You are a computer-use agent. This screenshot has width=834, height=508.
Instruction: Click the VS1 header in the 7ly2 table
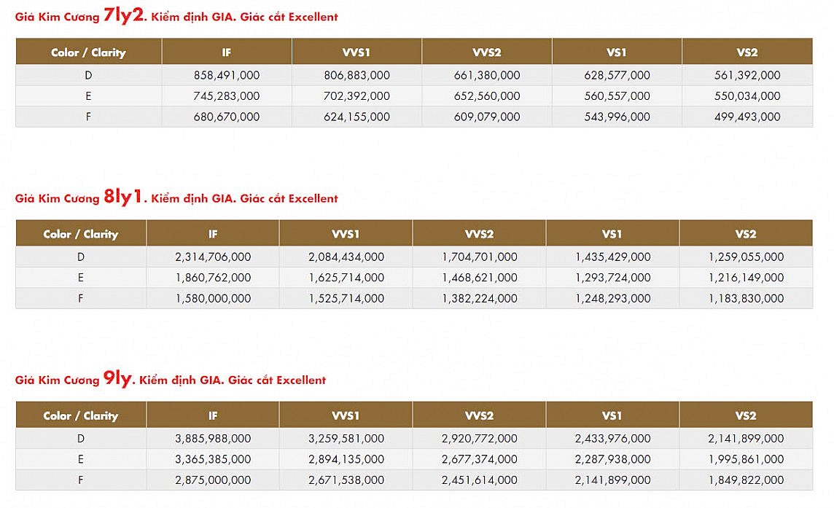[617, 52]
